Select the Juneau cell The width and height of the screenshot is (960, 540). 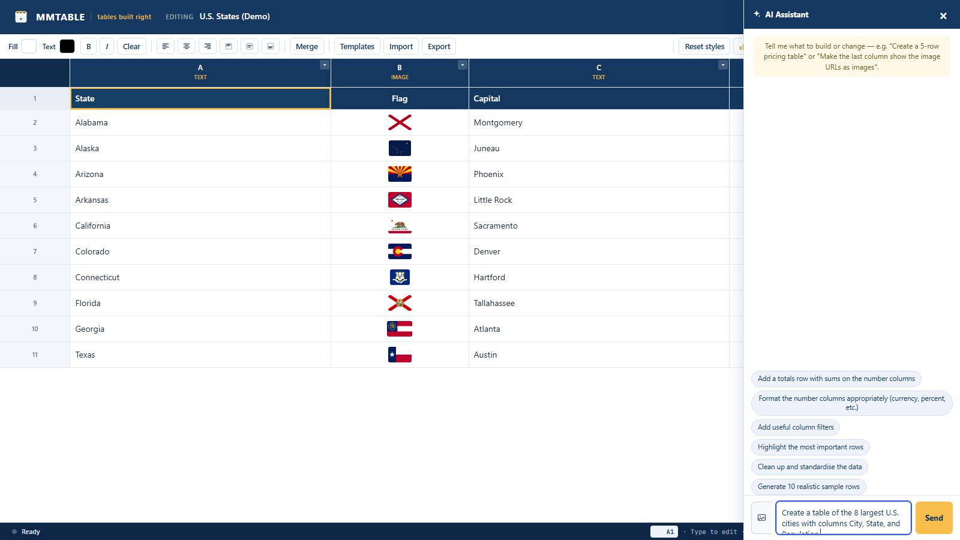pos(599,148)
